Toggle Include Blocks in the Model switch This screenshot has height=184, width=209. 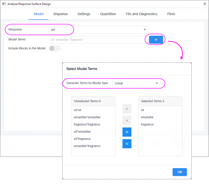[x=55, y=48]
